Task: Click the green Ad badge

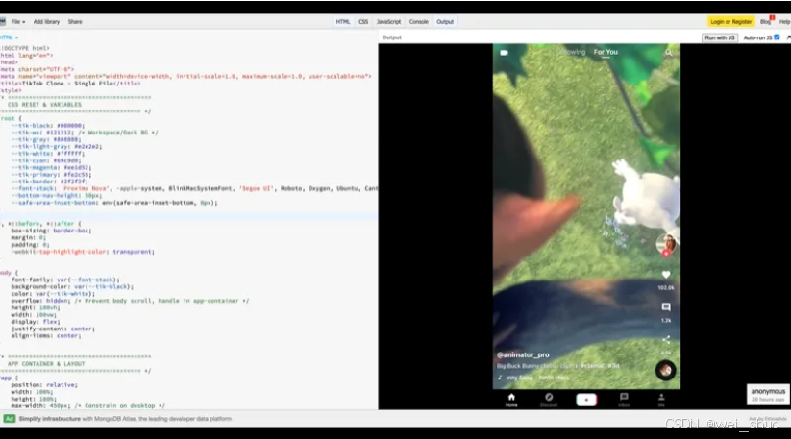Action: pos(9,418)
